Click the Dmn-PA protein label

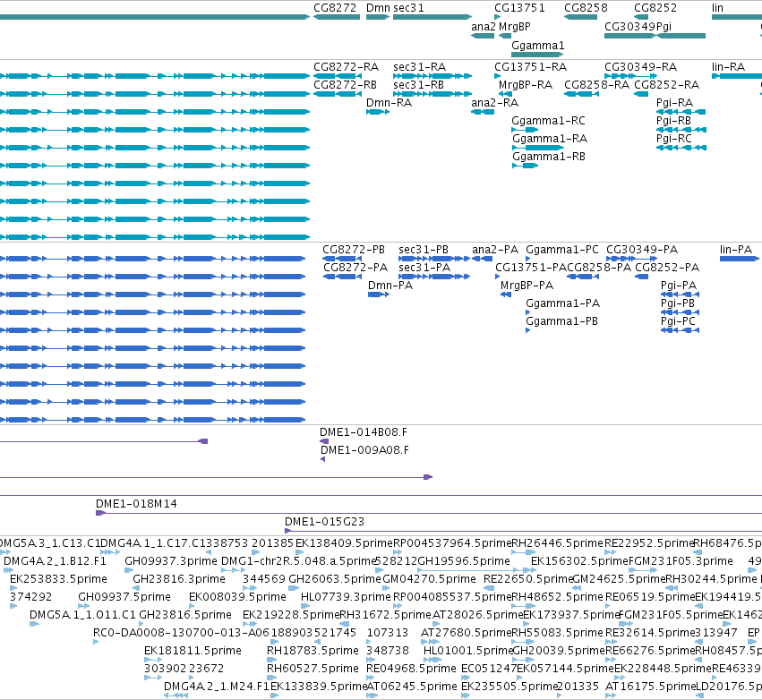[x=390, y=286]
